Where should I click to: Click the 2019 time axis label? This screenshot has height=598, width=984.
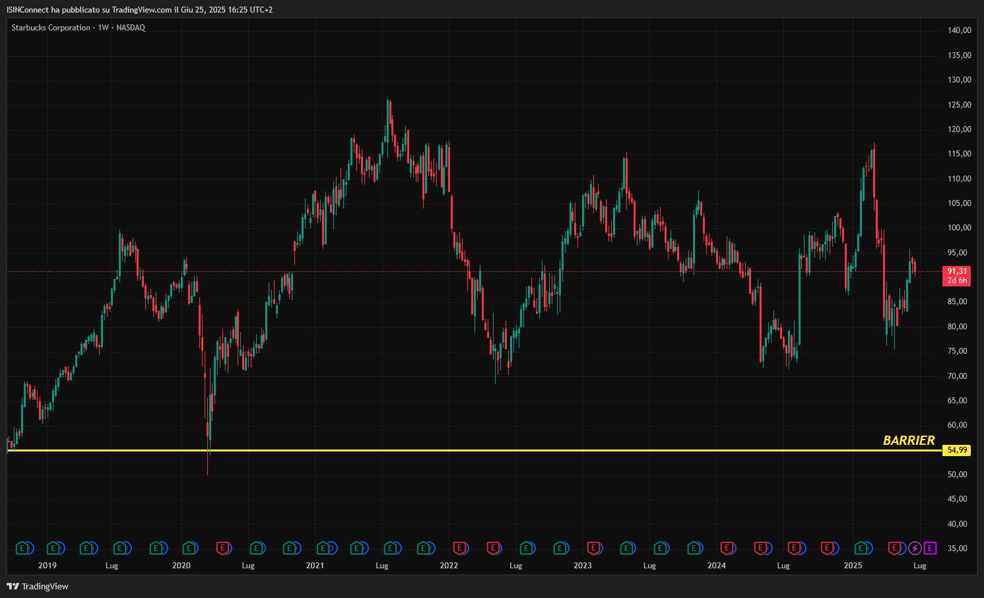click(48, 566)
